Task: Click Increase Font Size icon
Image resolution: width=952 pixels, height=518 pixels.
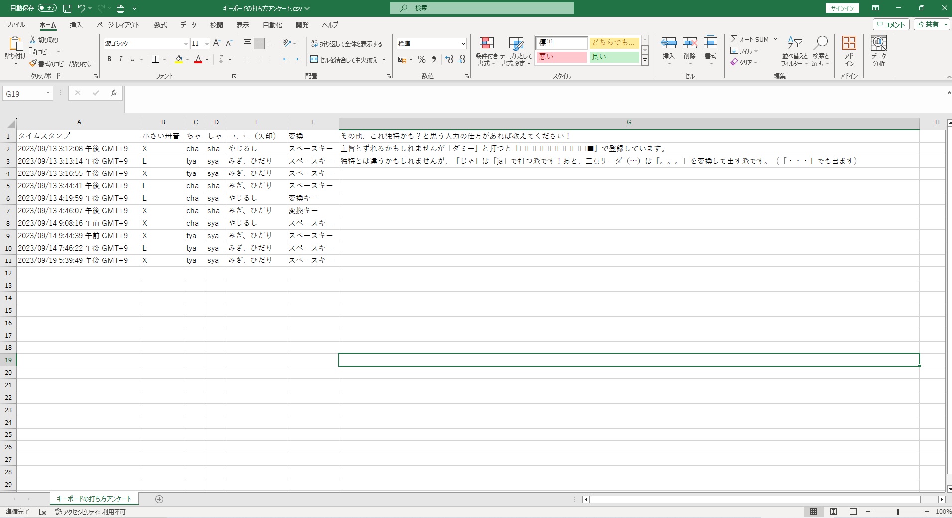Action: pyautogui.click(x=217, y=43)
